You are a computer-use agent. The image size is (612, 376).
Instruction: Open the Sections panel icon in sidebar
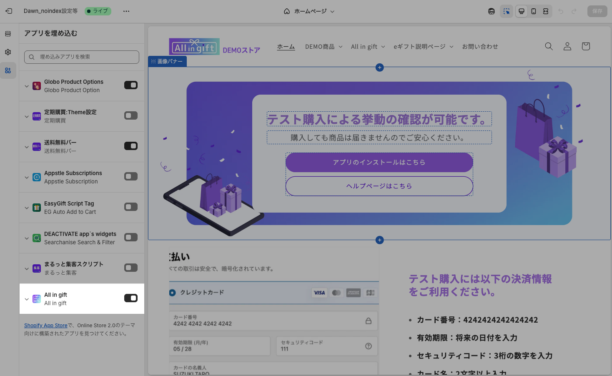[x=8, y=34]
